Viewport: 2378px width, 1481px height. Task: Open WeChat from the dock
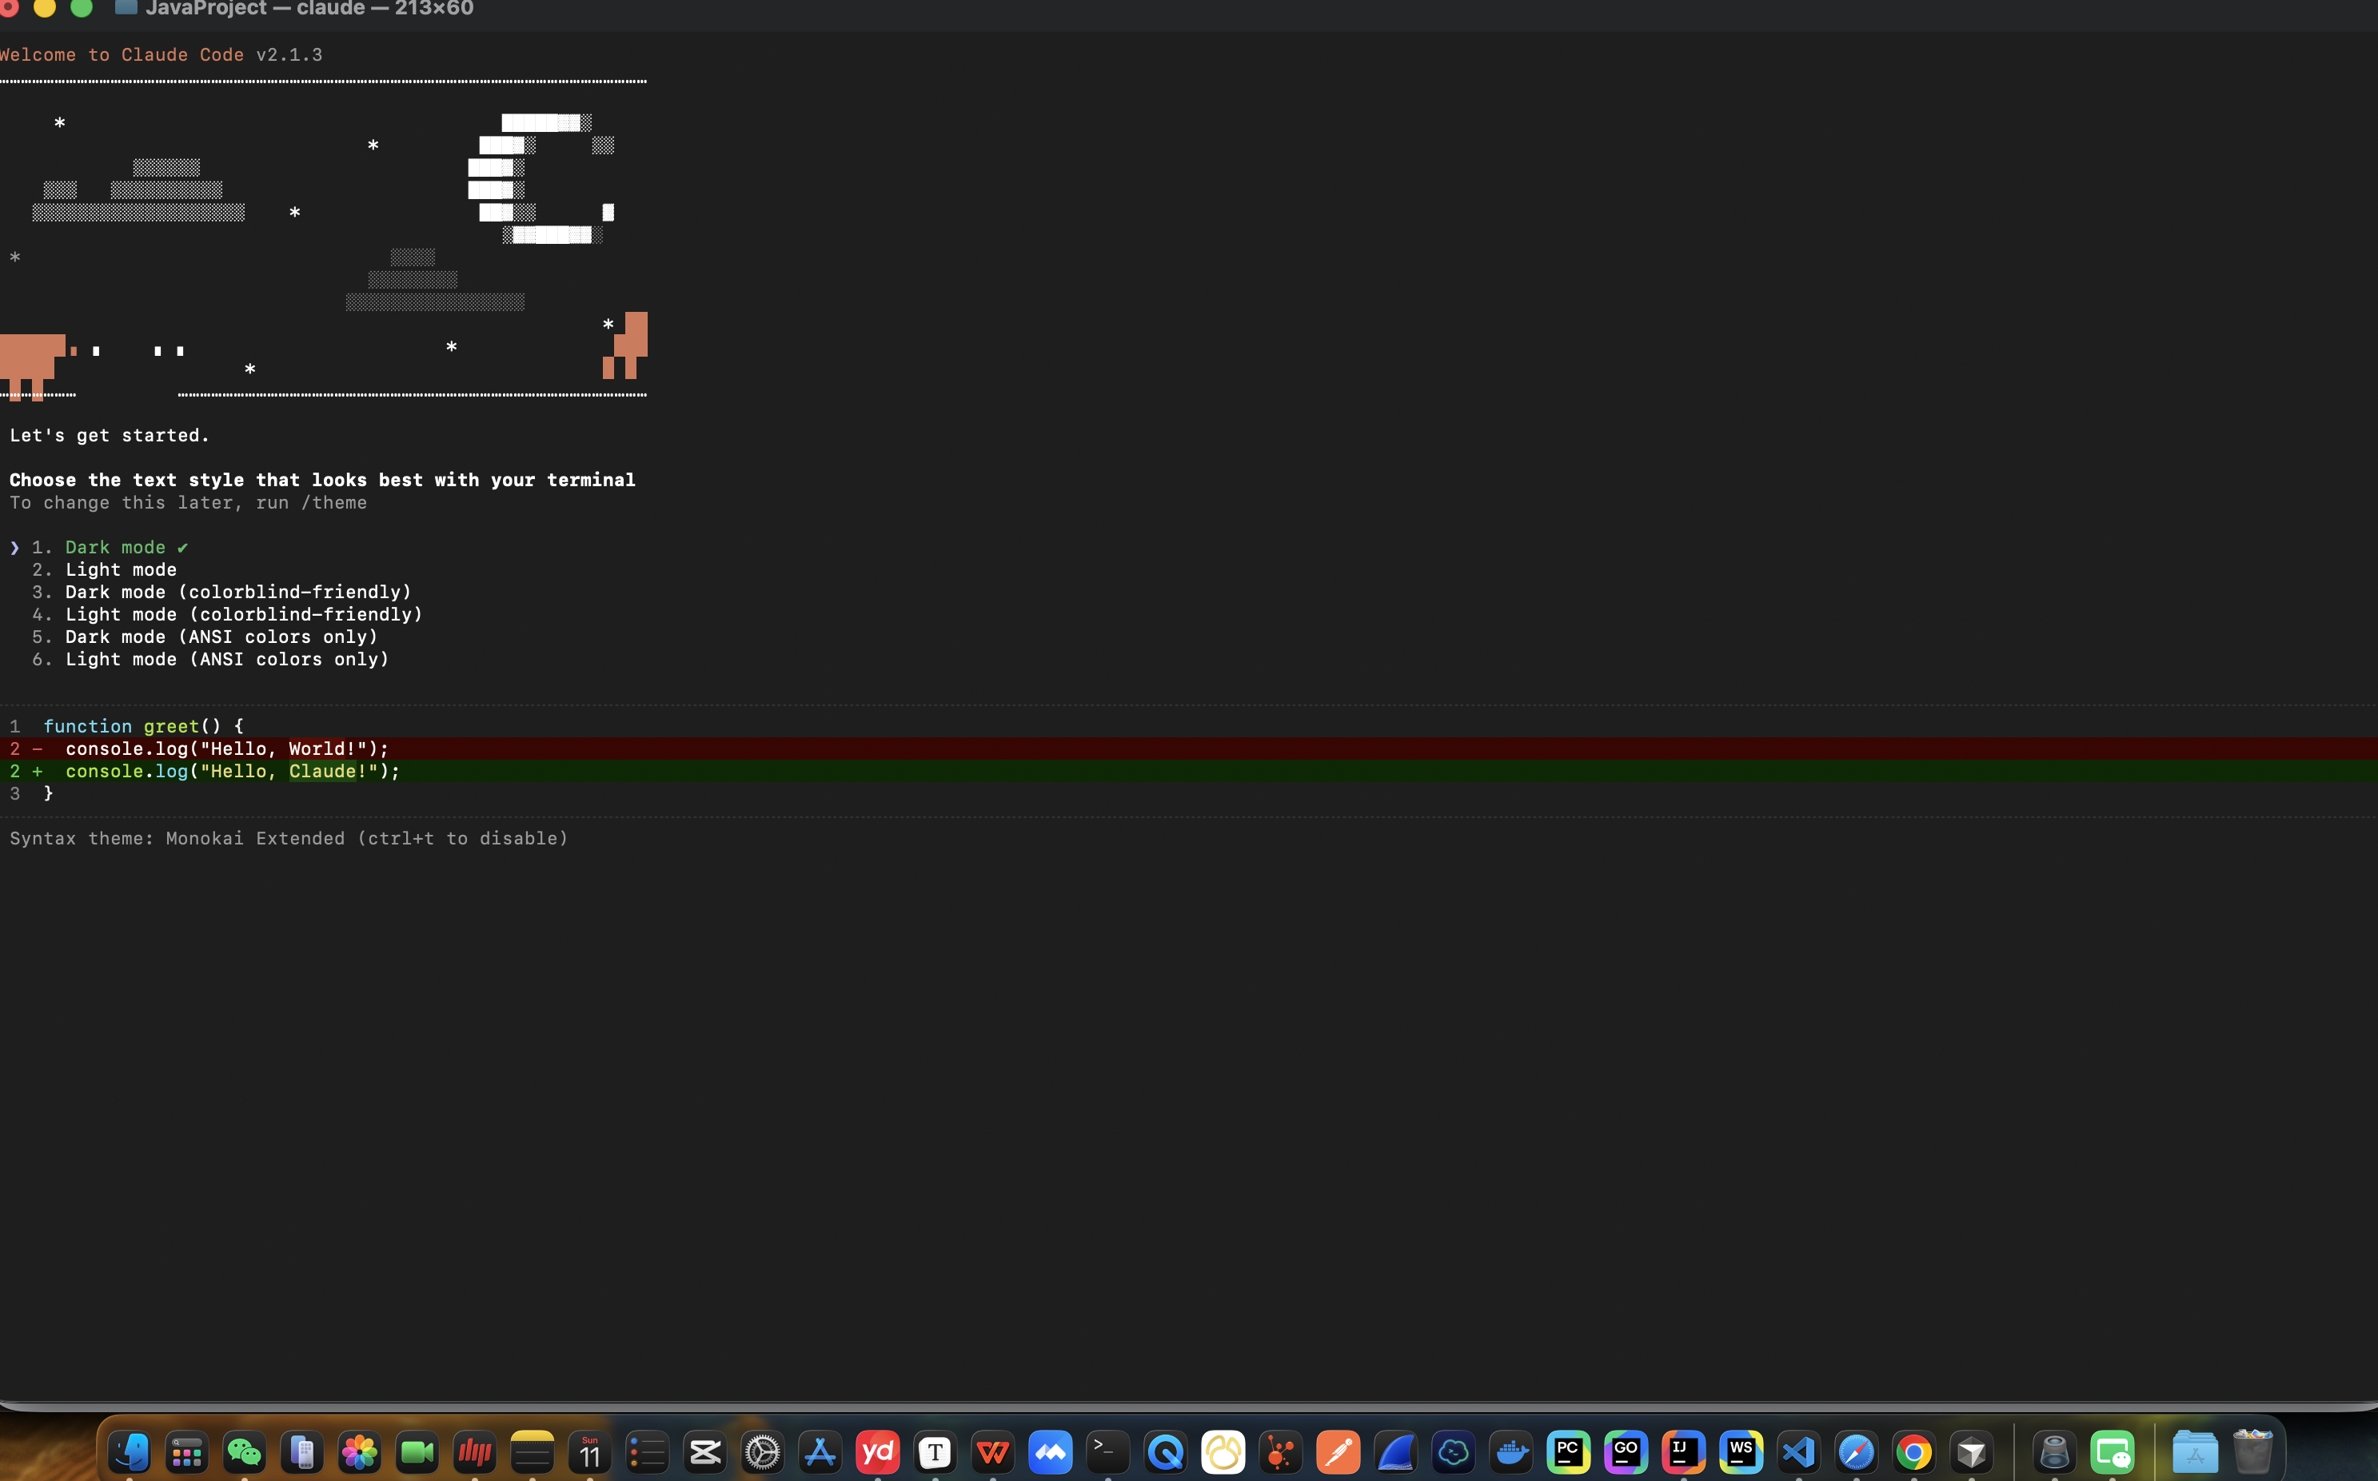tap(244, 1451)
